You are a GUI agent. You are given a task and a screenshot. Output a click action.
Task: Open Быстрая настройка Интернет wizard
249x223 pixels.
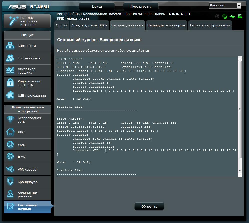[27, 21]
